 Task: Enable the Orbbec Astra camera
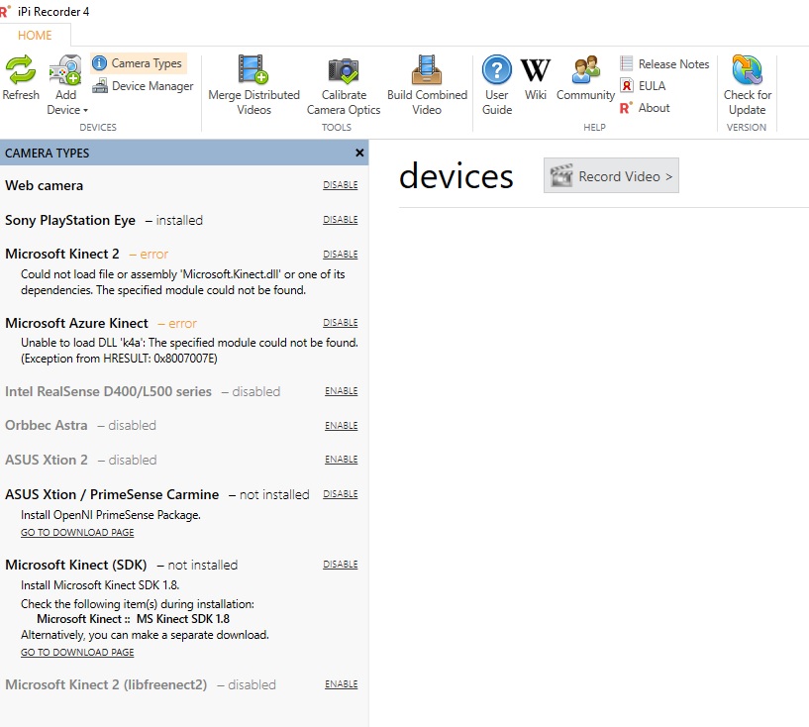click(x=341, y=425)
